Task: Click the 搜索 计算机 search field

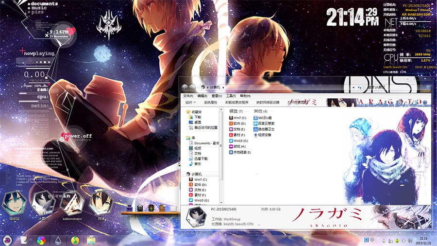Action: (x=397, y=88)
